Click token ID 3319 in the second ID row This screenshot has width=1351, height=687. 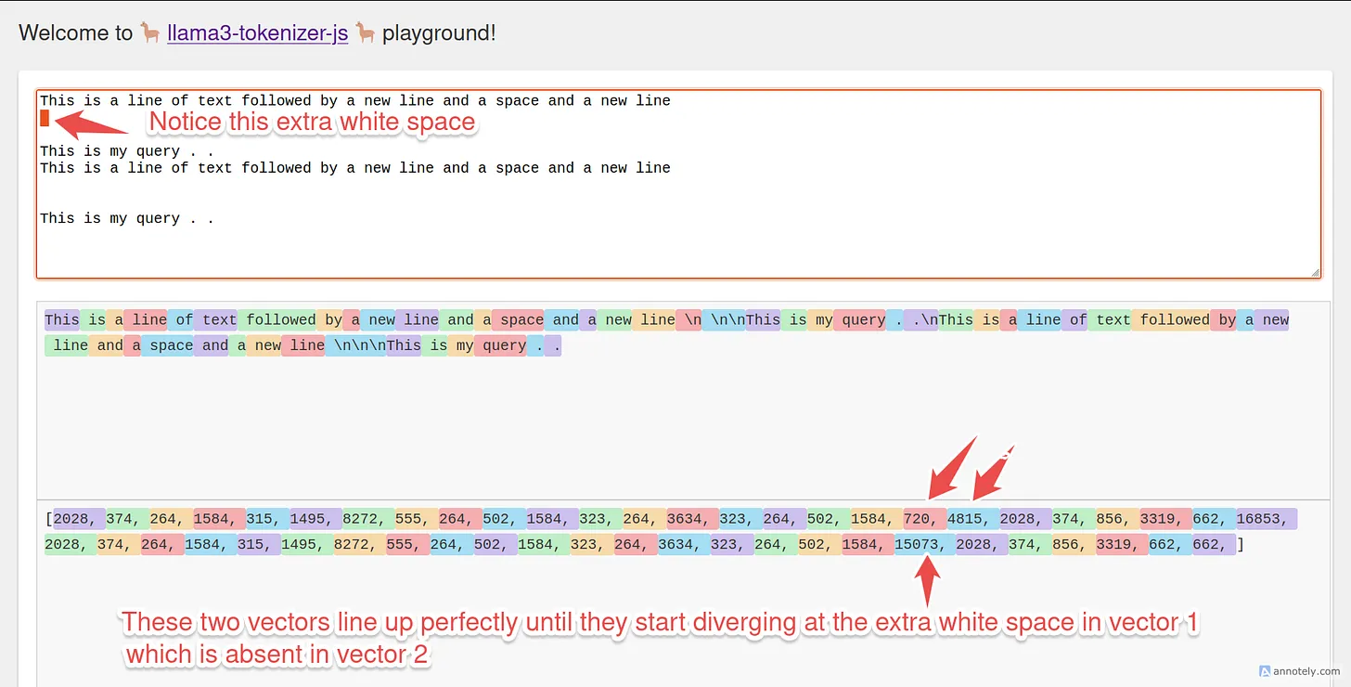(x=1121, y=545)
